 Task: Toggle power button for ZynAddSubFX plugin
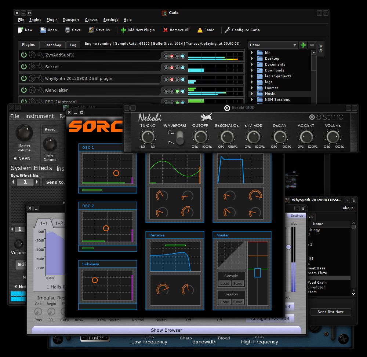pos(24,55)
